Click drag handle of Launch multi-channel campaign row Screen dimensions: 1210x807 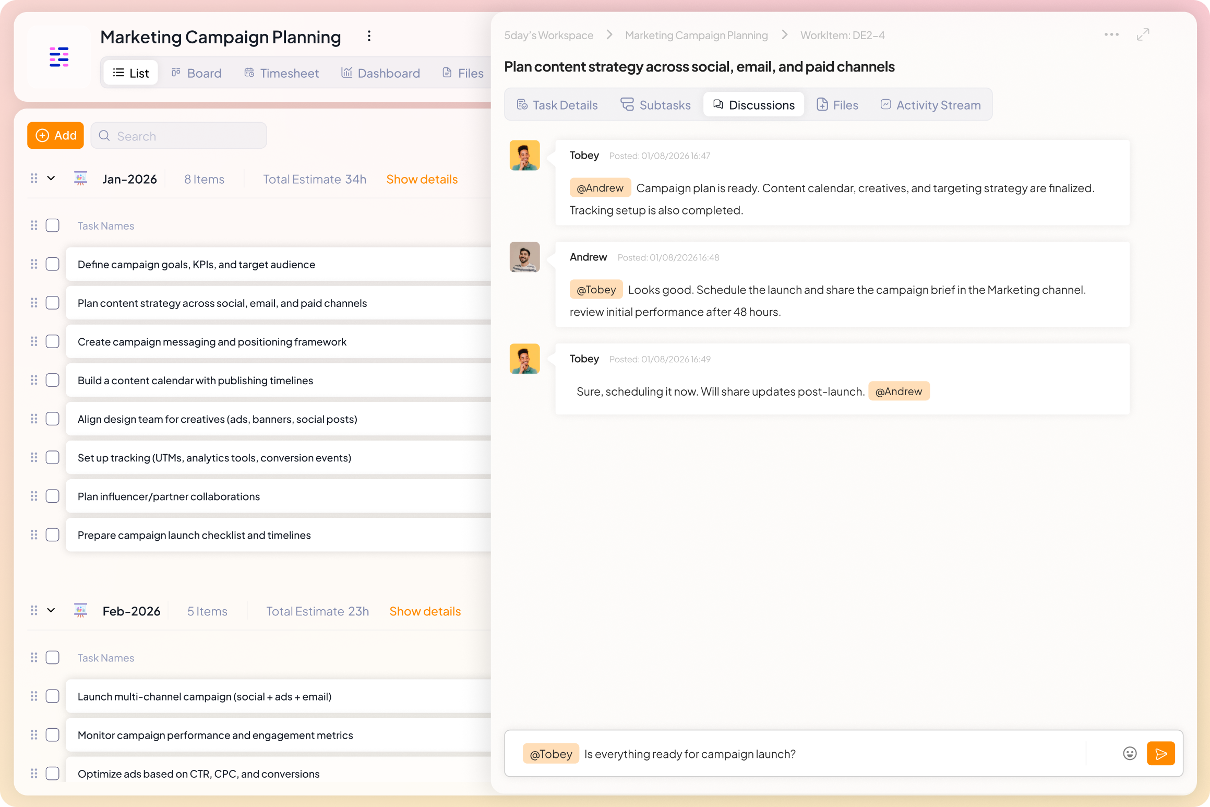34,696
